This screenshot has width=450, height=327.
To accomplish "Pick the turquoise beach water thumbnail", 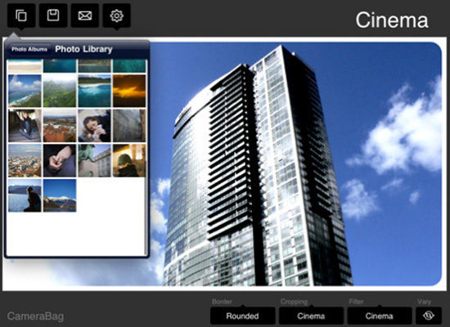I will click(x=94, y=91).
